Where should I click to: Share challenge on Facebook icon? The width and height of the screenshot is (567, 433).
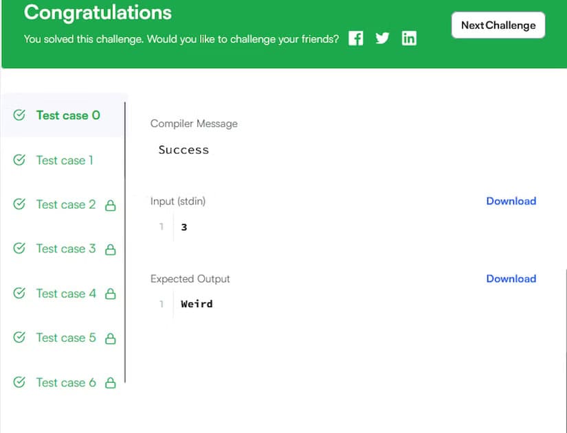click(x=355, y=38)
